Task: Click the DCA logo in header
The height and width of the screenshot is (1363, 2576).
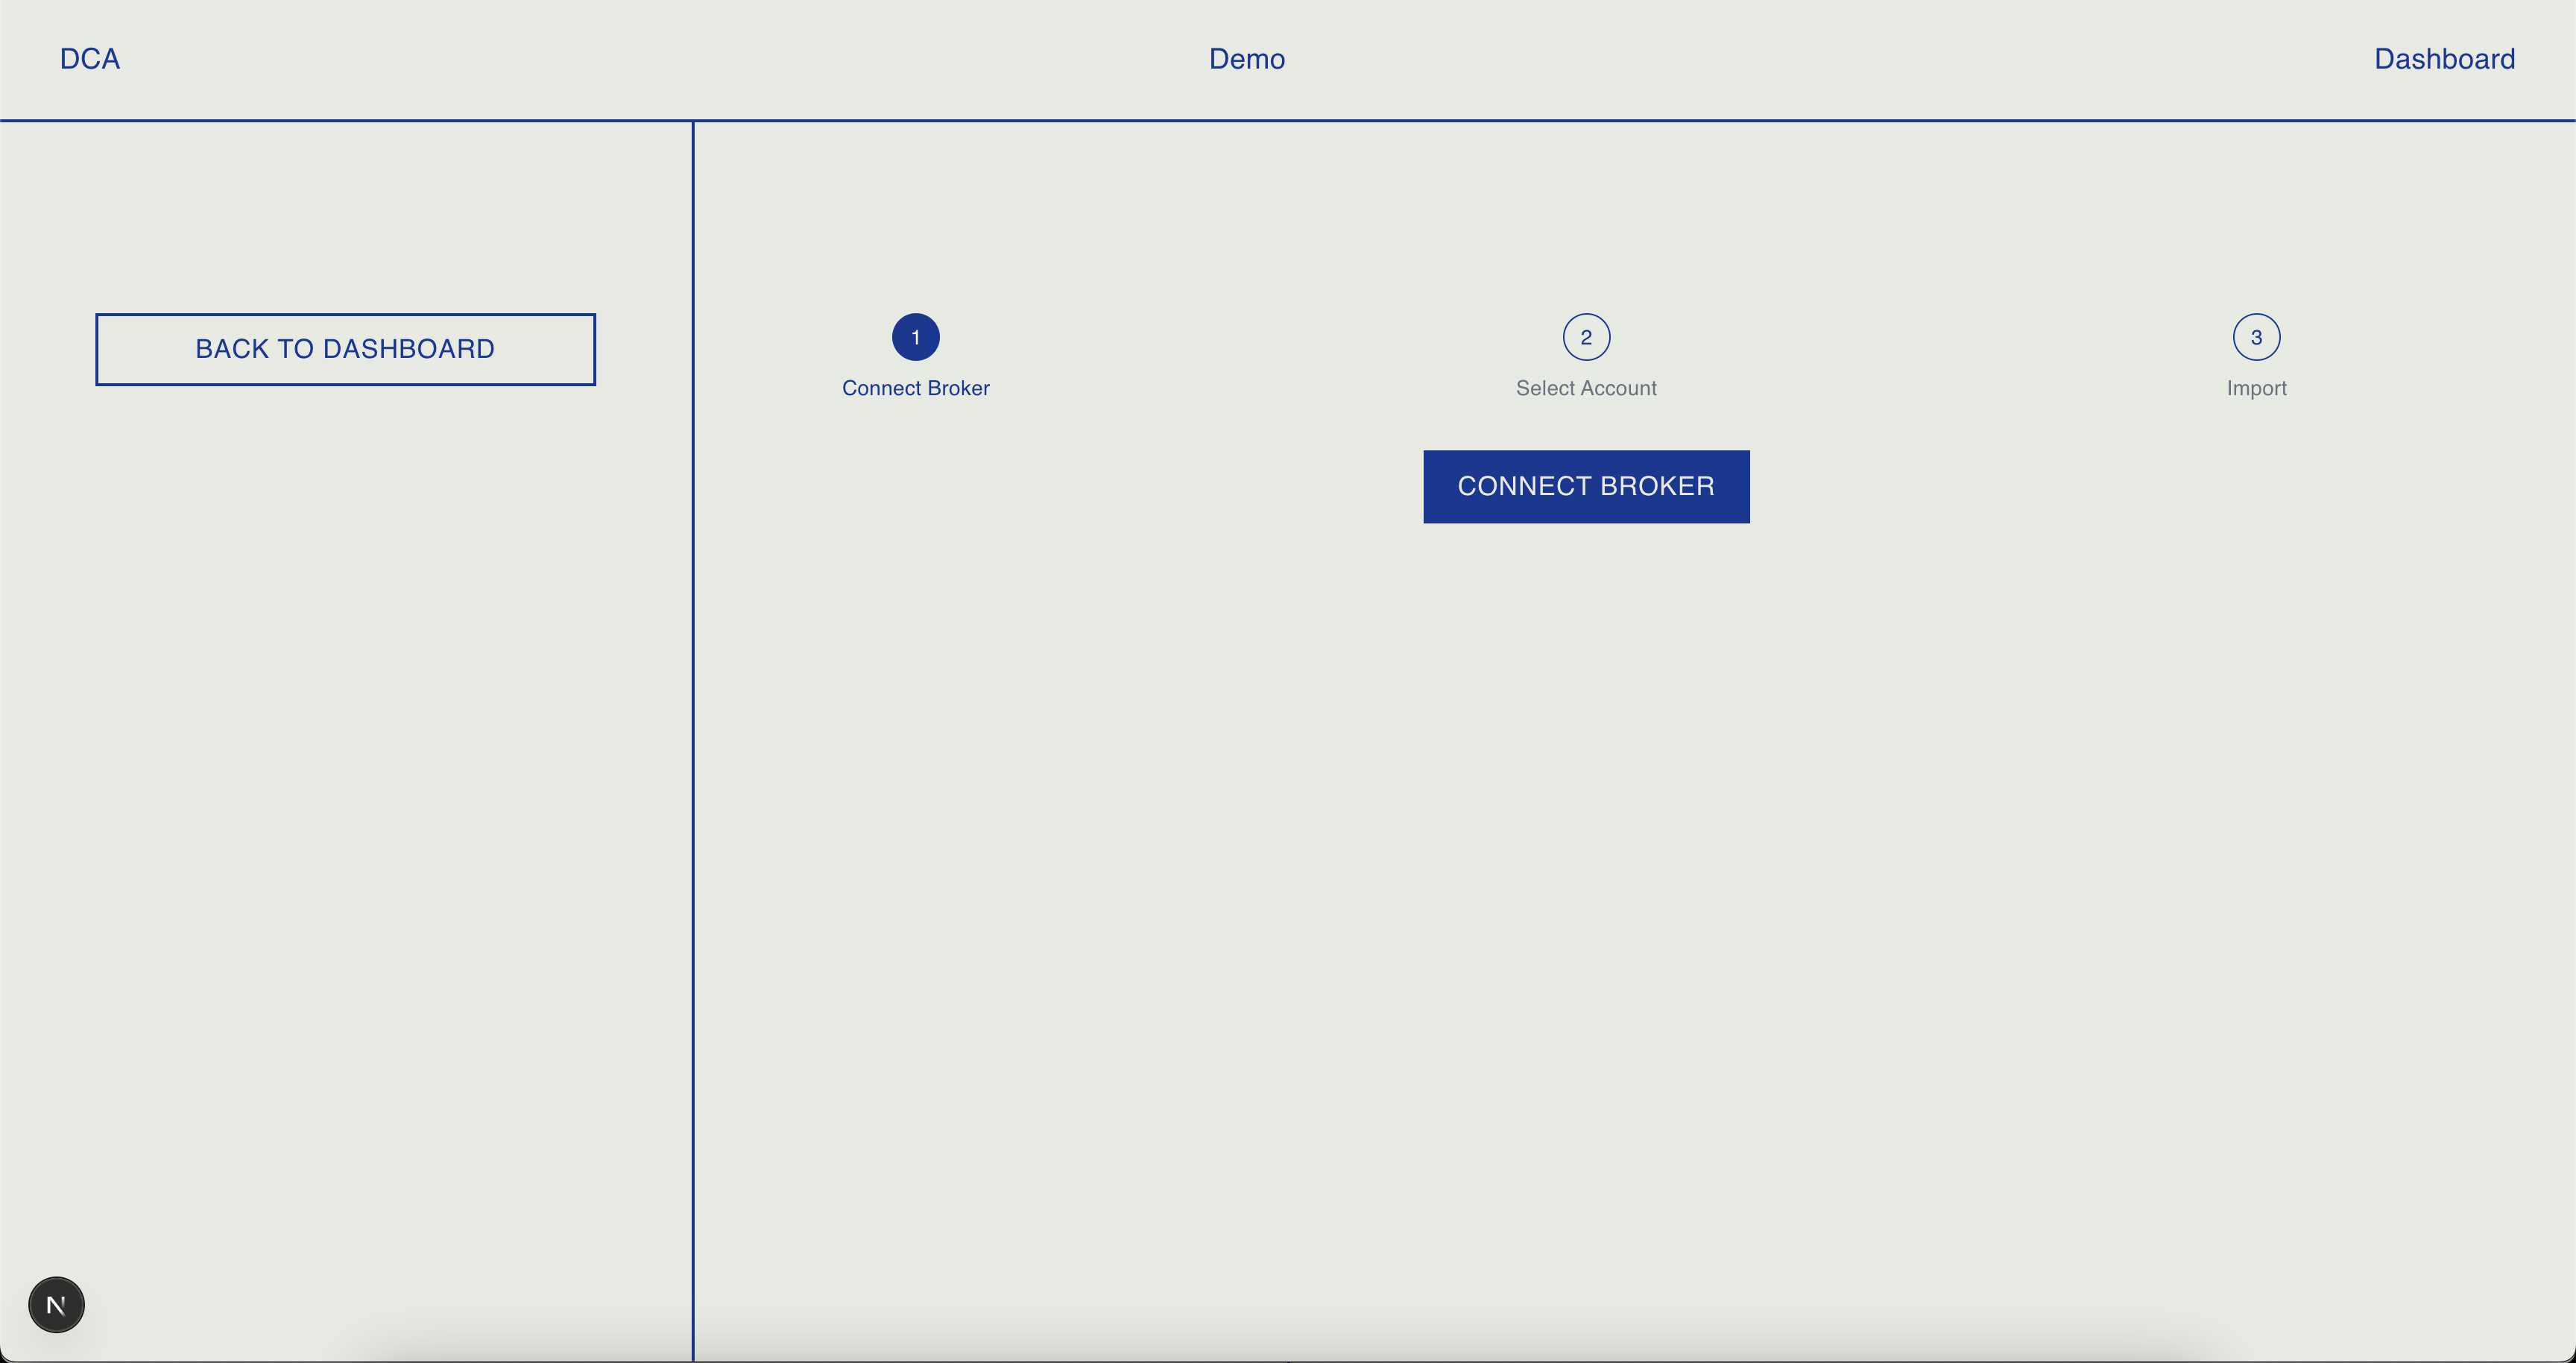Action: point(90,59)
